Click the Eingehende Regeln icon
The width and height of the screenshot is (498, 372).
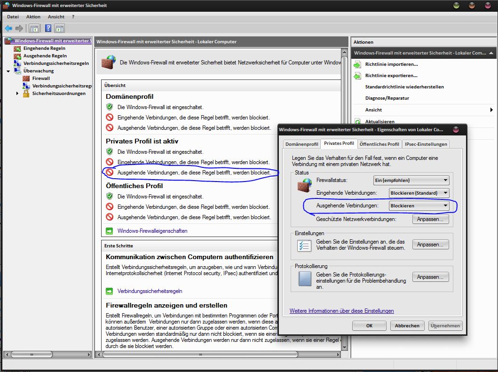coord(17,48)
